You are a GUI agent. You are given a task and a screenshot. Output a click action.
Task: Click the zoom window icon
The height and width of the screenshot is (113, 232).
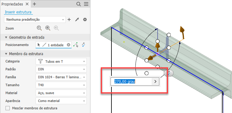pos(39,28)
